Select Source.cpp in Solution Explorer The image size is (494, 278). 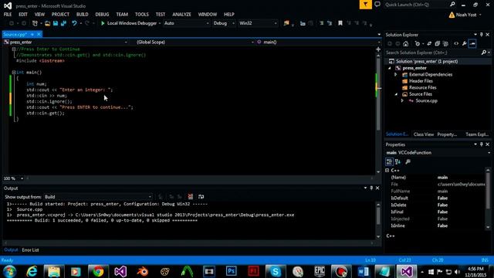coord(426,101)
